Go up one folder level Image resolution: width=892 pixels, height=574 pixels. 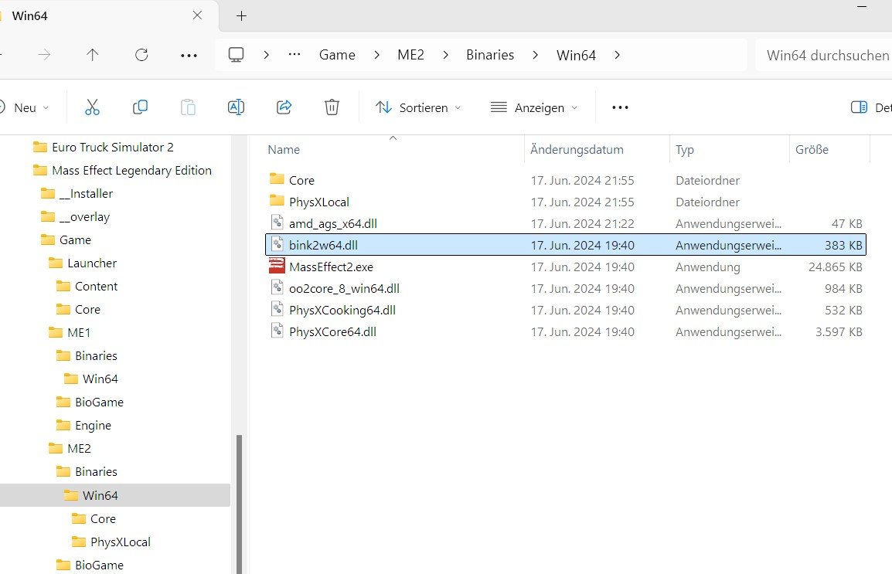[x=92, y=55]
